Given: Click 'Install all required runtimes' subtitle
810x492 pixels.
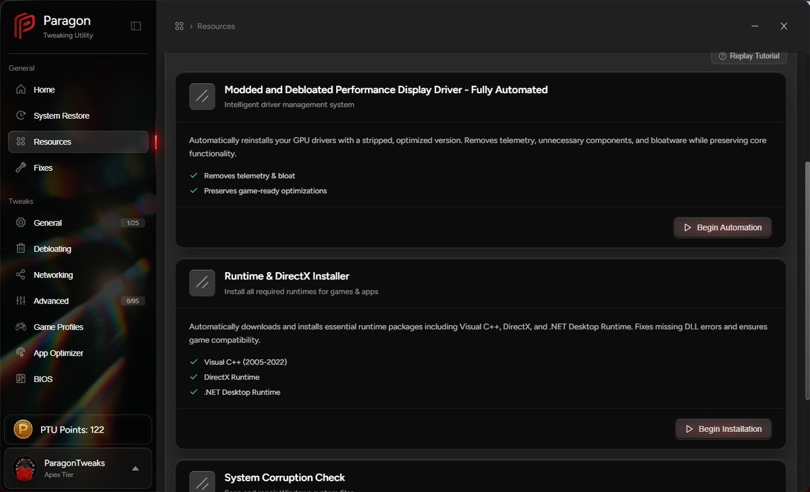Looking at the screenshot, I should click(301, 292).
